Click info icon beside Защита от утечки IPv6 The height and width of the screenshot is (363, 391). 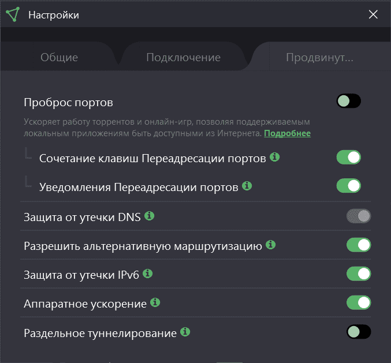click(147, 273)
